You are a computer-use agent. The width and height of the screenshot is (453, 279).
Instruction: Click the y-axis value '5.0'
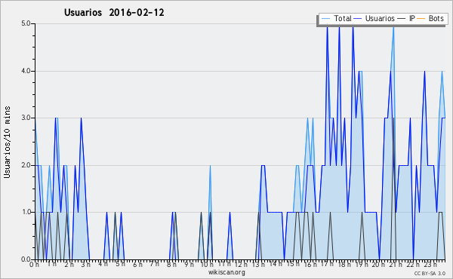[x=26, y=23]
